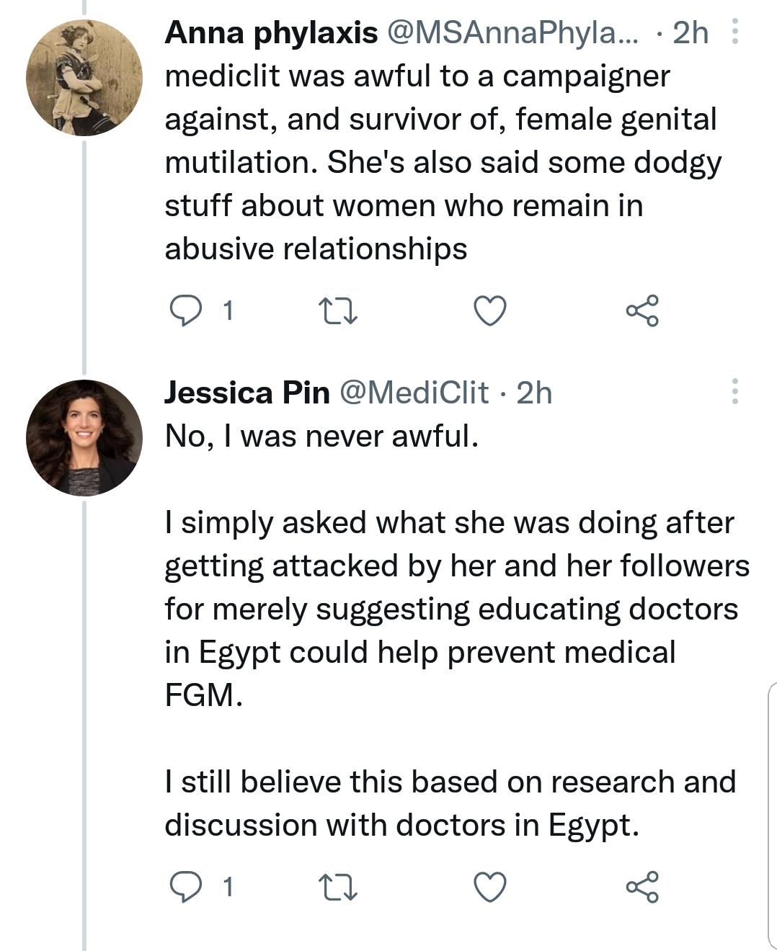Open the 2h timestamp on Jessica Pin's tweet
Viewport: 777px width, 951px height.
(535, 393)
